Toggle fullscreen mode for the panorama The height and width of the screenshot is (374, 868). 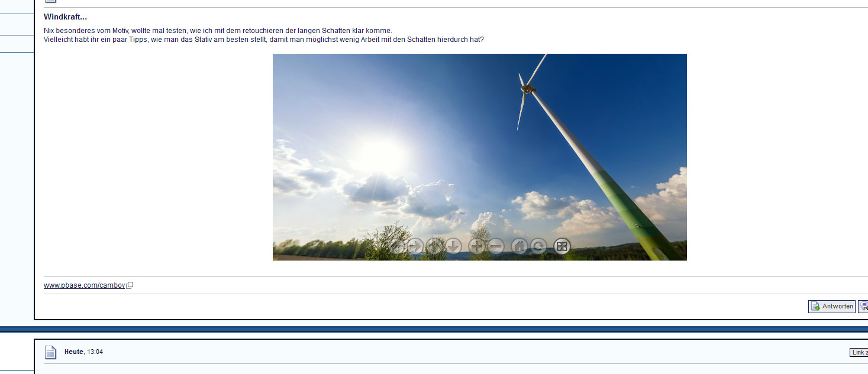562,246
